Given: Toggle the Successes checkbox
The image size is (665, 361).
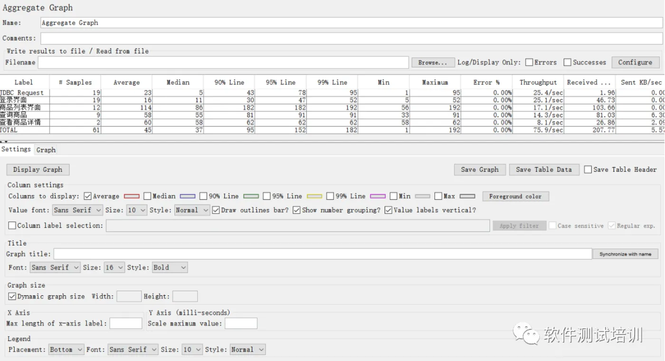Looking at the screenshot, I should (x=567, y=62).
